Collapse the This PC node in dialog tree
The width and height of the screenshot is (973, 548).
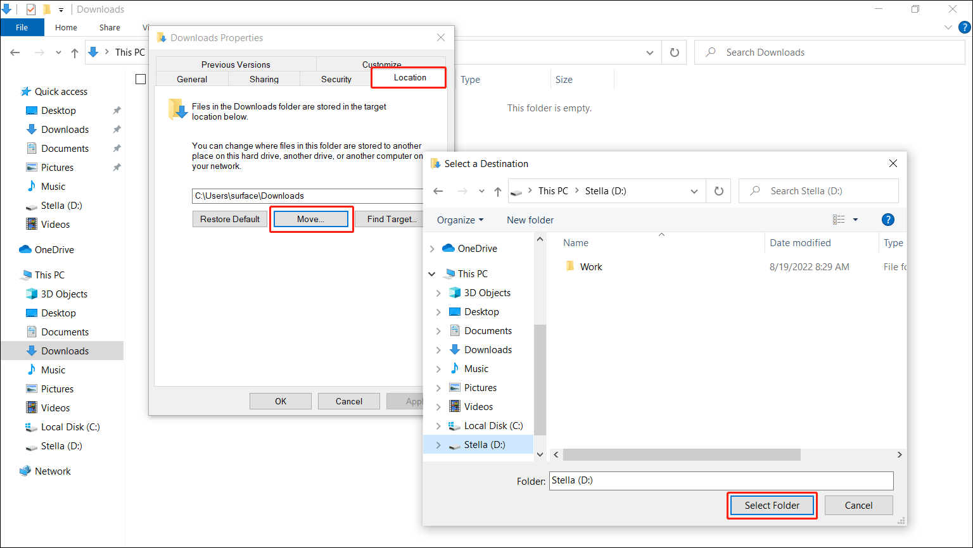pos(432,274)
